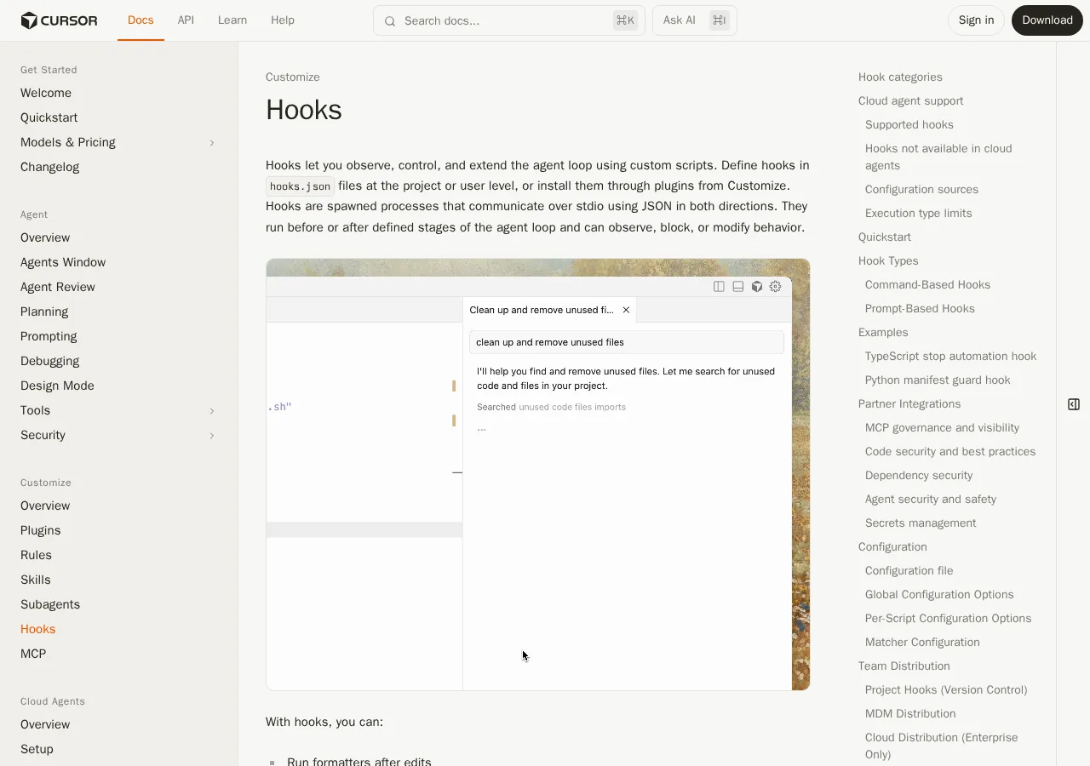Focus the Search docs field
Screen dimensions: 1090x766
point(509,20)
